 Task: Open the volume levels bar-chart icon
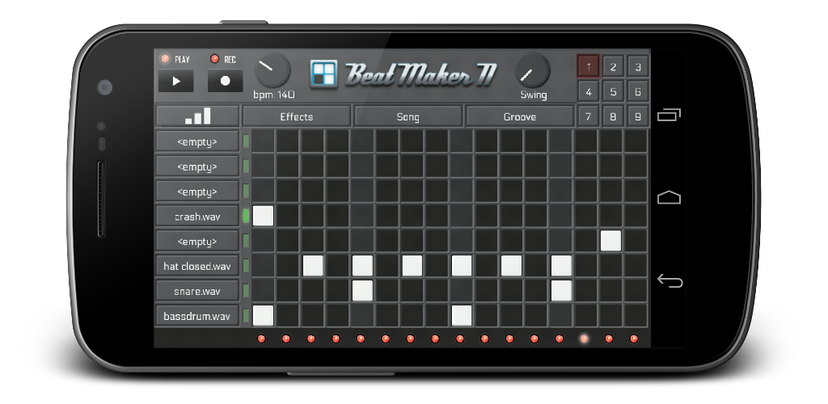click(x=198, y=116)
